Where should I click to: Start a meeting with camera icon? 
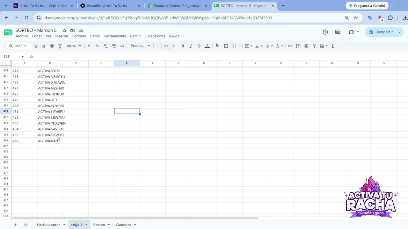point(352,32)
